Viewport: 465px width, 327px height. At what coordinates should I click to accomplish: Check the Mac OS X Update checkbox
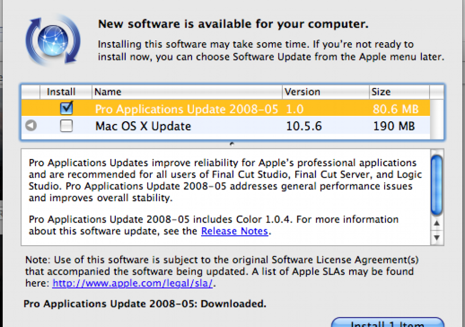[x=66, y=125]
